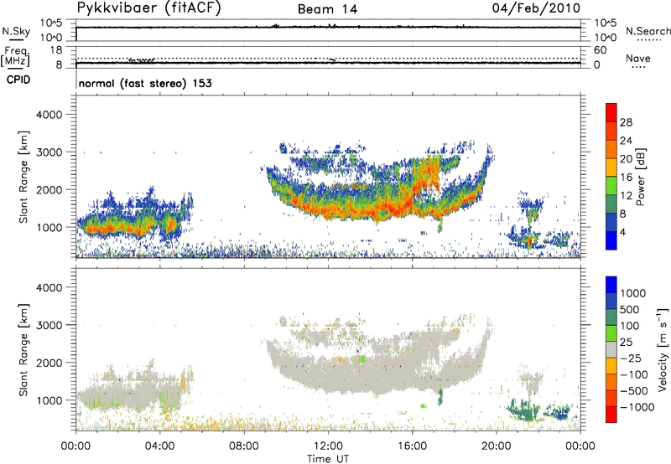Click the 'N.Search' legend label

tap(648, 31)
